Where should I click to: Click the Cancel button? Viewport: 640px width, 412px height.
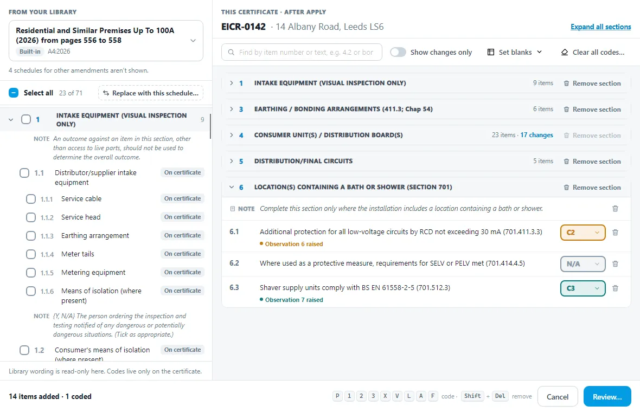coord(558,397)
